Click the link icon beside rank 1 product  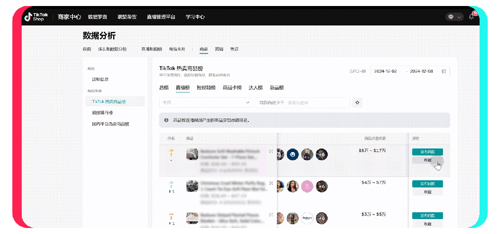pyautogui.click(x=271, y=151)
